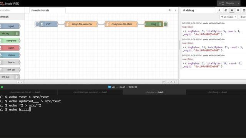The image size is (246, 138).
Task: Click the 8:08:41 PM message node link
Action: (x=214, y=55)
